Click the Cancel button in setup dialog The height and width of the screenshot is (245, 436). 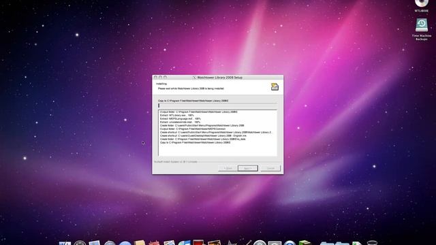coord(270,168)
